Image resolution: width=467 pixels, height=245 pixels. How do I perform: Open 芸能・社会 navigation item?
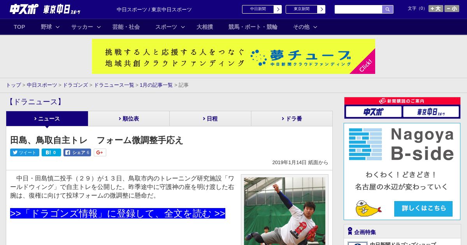(126, 27)
